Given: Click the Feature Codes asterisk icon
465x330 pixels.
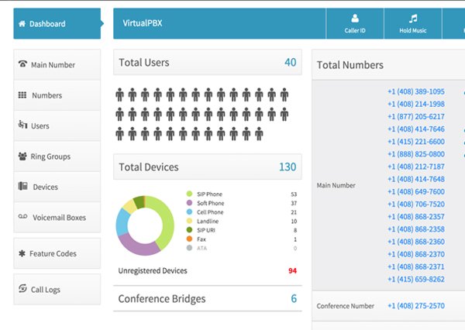Looking at the screenshot, I should click(x=22, y=253).
